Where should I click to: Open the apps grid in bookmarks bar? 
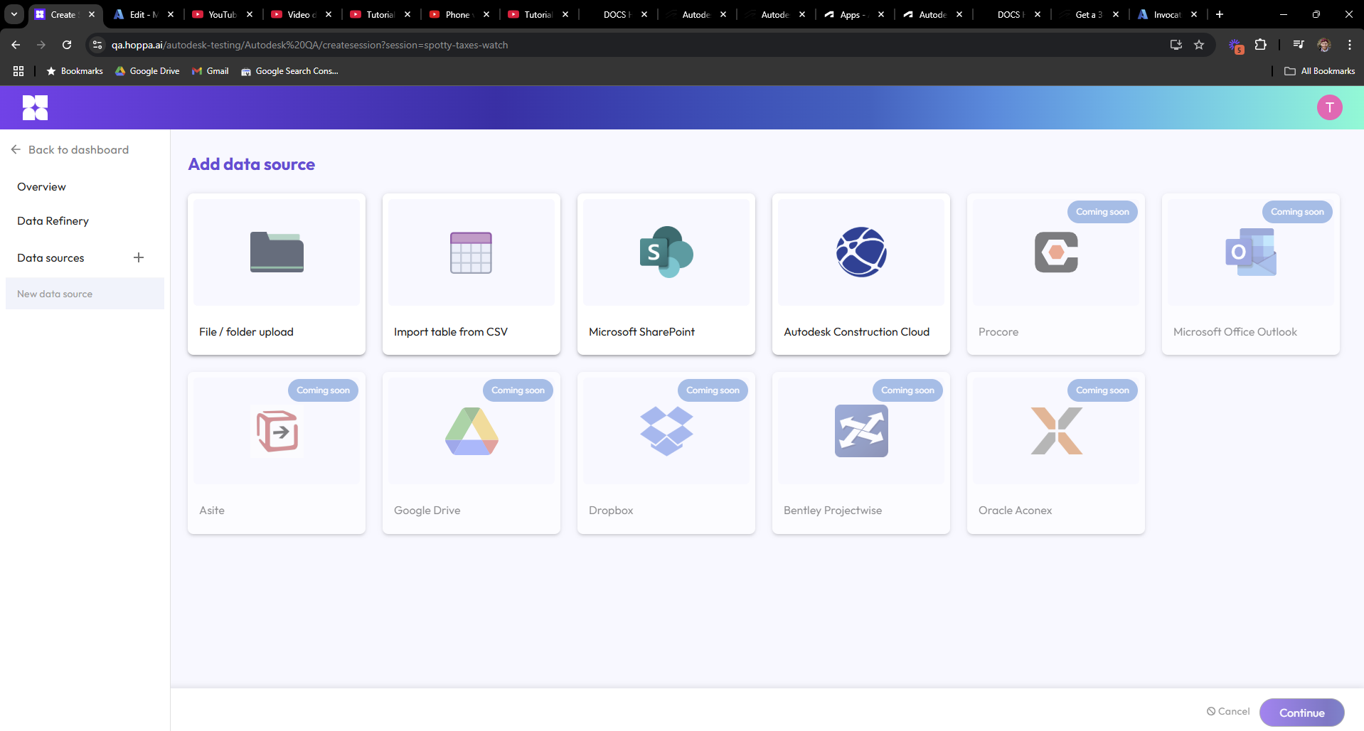click(18, 71)
